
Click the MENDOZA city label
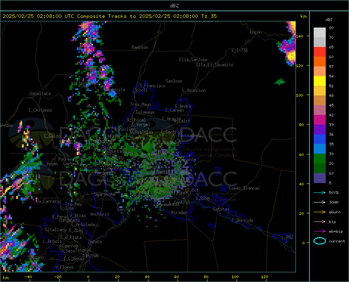coord(104,142)
